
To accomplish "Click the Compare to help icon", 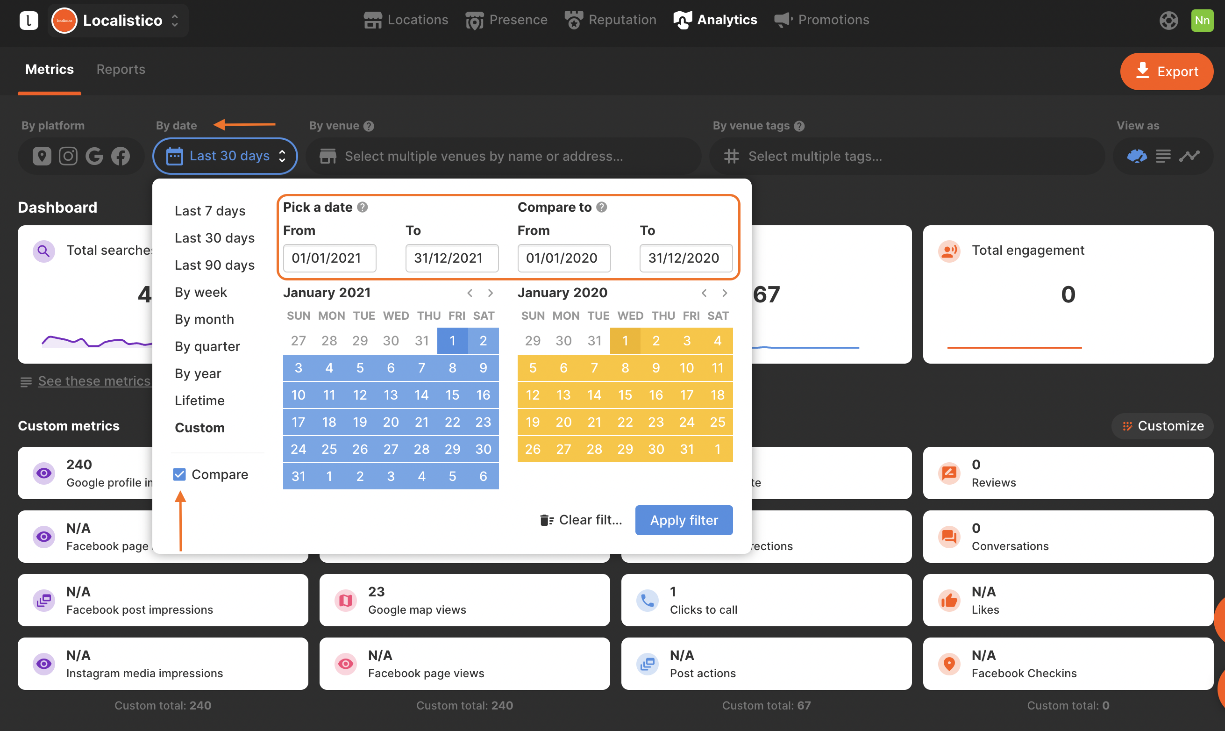I will click(x=602, y=208).
